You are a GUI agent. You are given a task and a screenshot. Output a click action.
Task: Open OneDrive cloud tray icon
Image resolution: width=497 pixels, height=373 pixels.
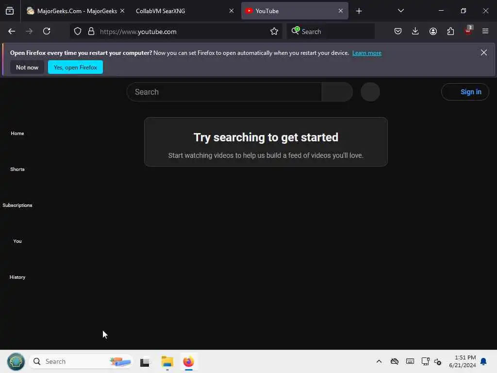coord(395,361)
